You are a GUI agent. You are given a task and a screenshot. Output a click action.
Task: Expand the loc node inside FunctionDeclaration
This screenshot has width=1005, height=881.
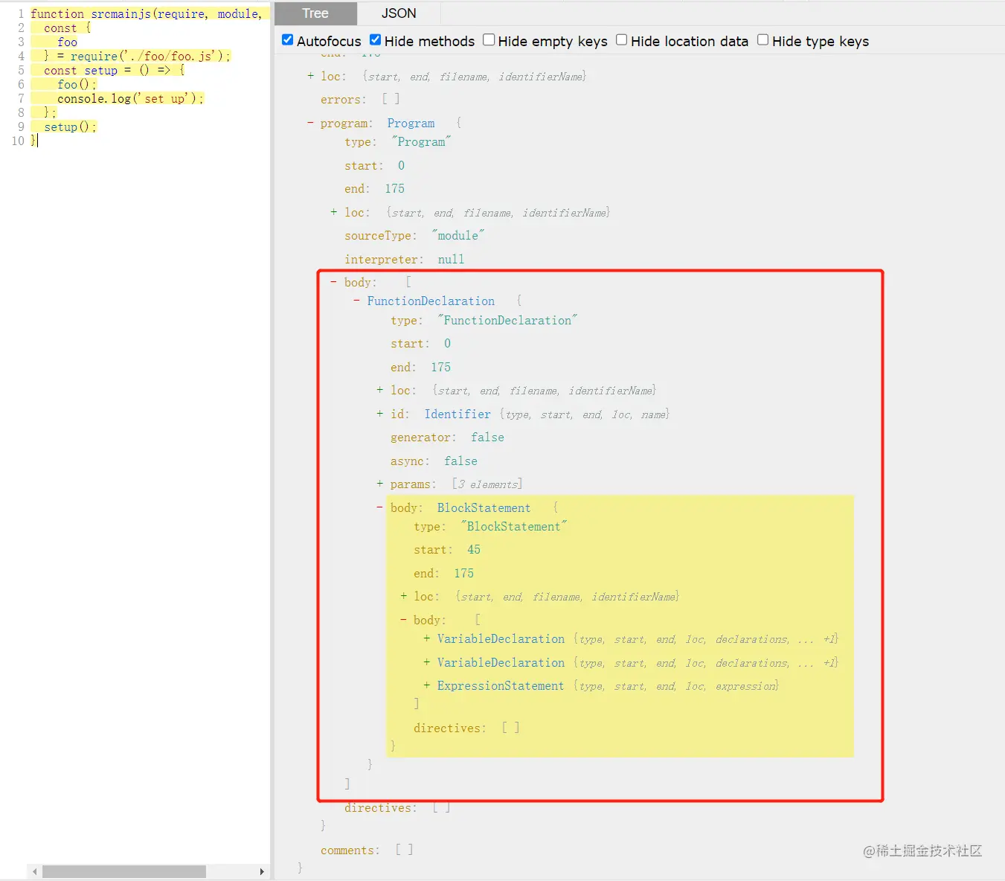pos(380,390)
